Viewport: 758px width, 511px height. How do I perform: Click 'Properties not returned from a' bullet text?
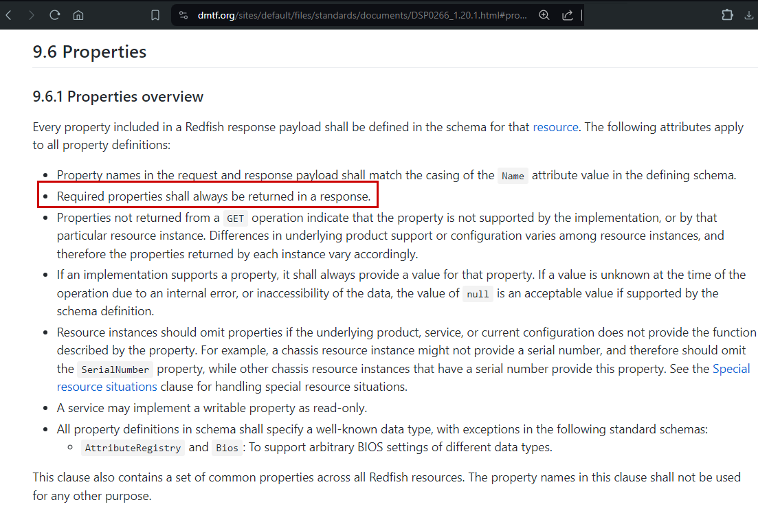coord(390,236)
